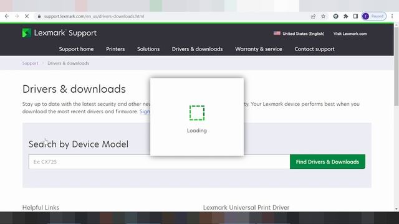Bookmark this page with the star icon
399x224 pixels.
pyautogui.click(x=323, y=16)
